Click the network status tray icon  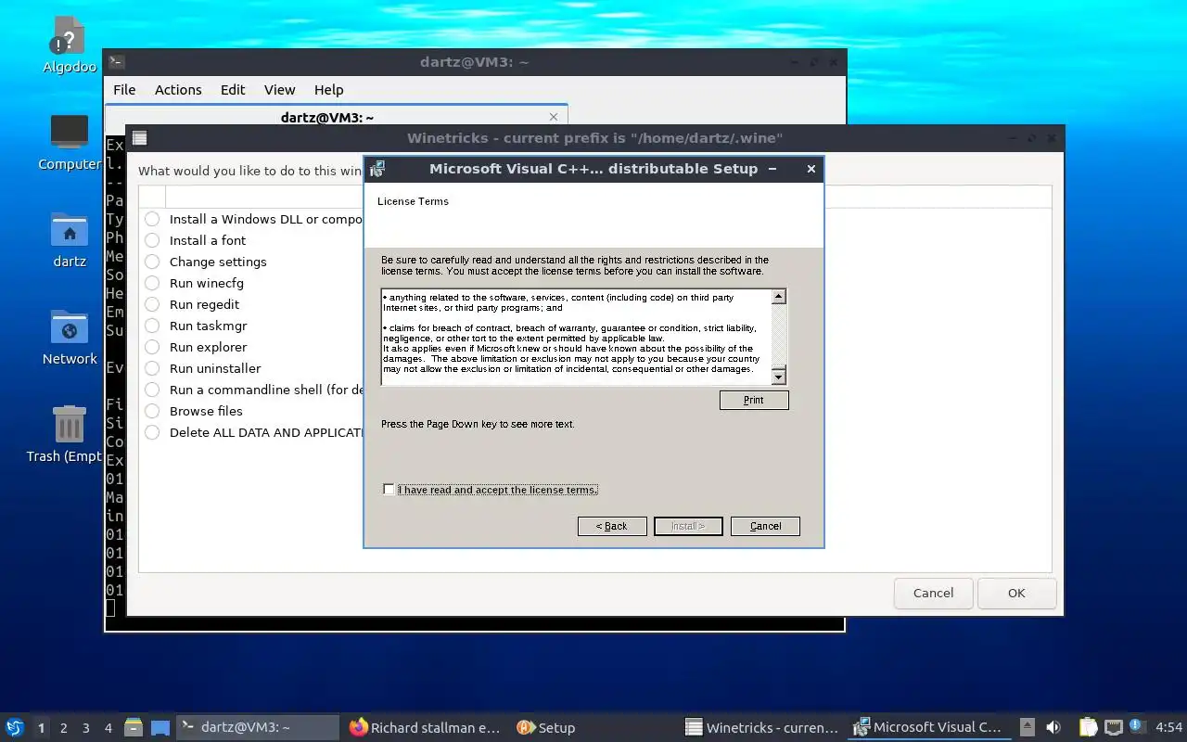(1113, 727)
